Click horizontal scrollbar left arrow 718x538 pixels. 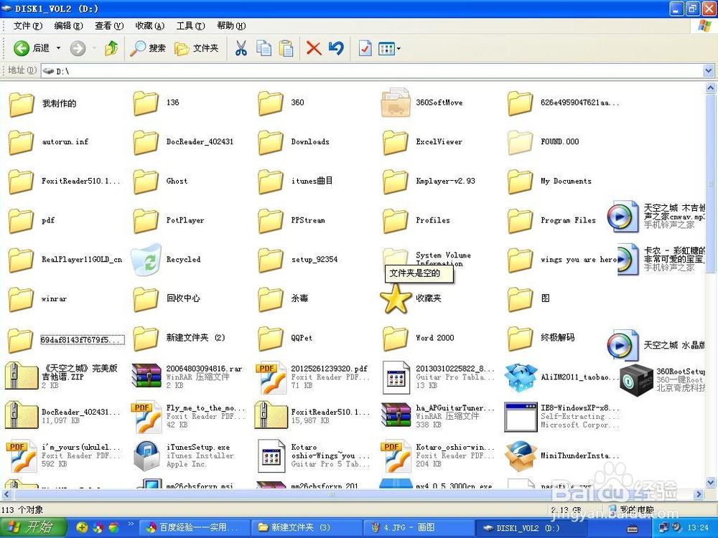click(6, 494)
